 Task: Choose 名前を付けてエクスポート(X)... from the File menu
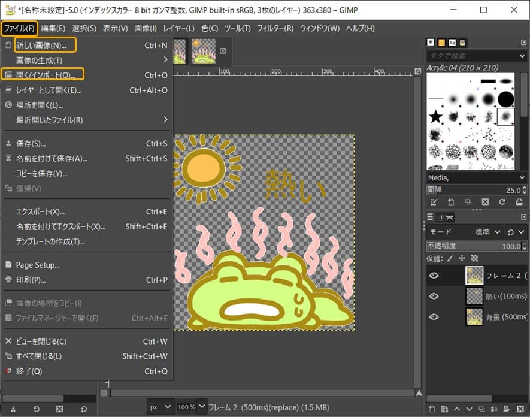(60, 227)
